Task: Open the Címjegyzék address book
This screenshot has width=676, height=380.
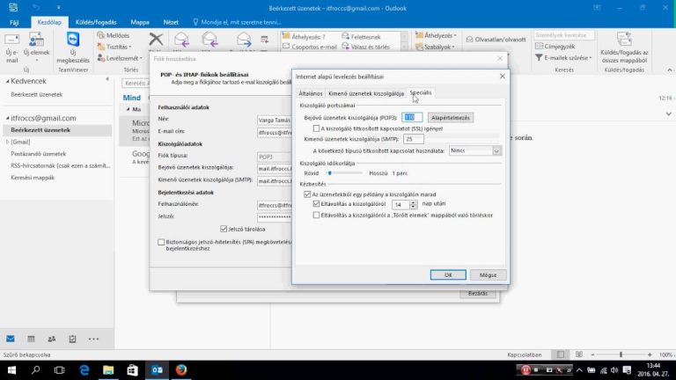Action: 555,46
